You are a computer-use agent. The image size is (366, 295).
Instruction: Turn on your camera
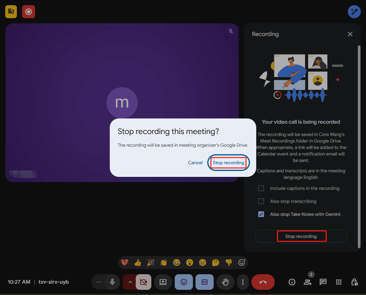point(143,282)
